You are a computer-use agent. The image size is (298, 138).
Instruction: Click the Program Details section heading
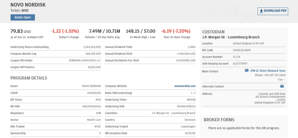[29, 78]
